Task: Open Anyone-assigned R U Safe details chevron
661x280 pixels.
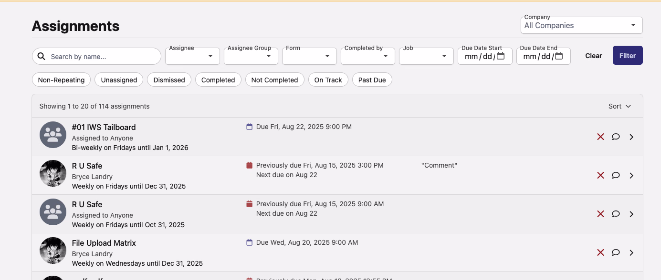Action: tap(631, 214)
